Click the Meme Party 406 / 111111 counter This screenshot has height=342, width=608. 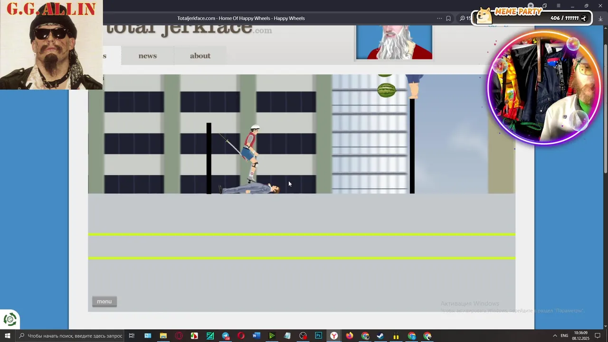564,18
